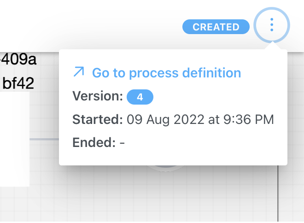
Task: Select the bf42 identifier text
Action: (x=18, y=83)
